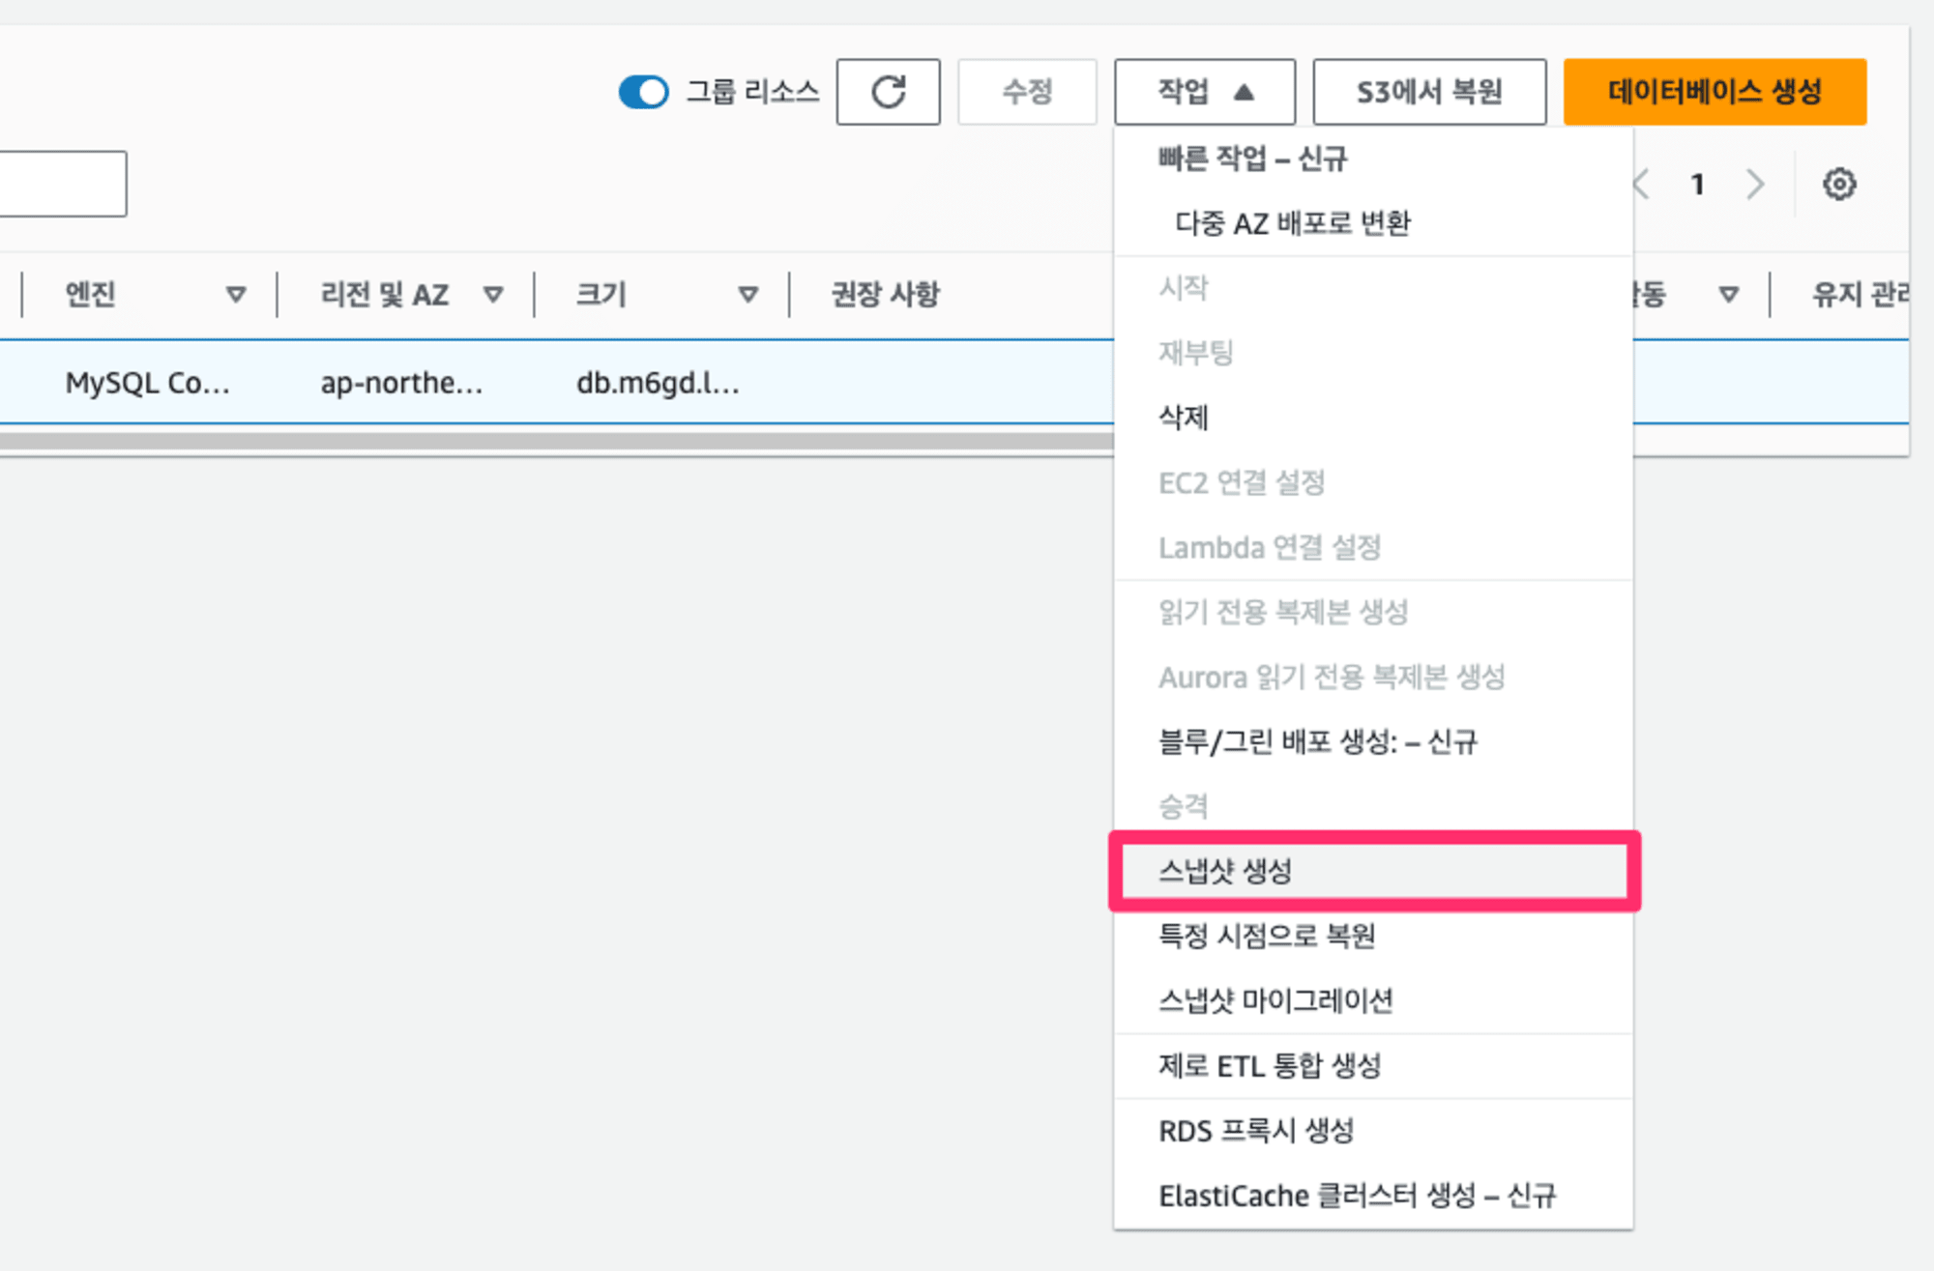The height and width of the screenshot is (1271, 1934).
Task: Click the MySQL Co... engine cell
Action: click(x=147, y=383)
